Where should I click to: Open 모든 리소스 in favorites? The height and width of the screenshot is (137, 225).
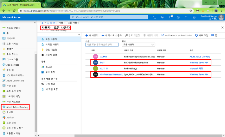10,54
